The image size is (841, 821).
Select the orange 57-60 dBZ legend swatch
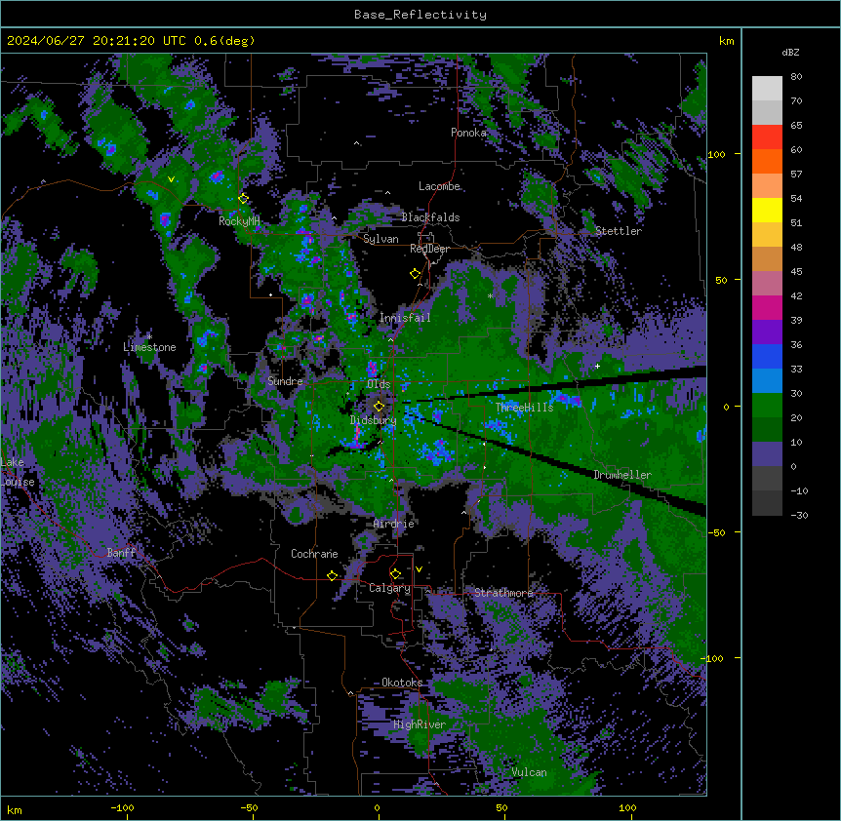[x=767, y=161]
